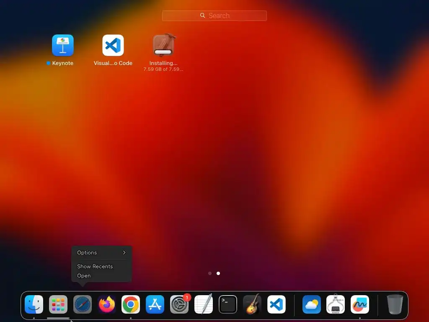Click the Launchpad Search field
The width and height of the screenshot is (429, 322).
tap(214, 16)
